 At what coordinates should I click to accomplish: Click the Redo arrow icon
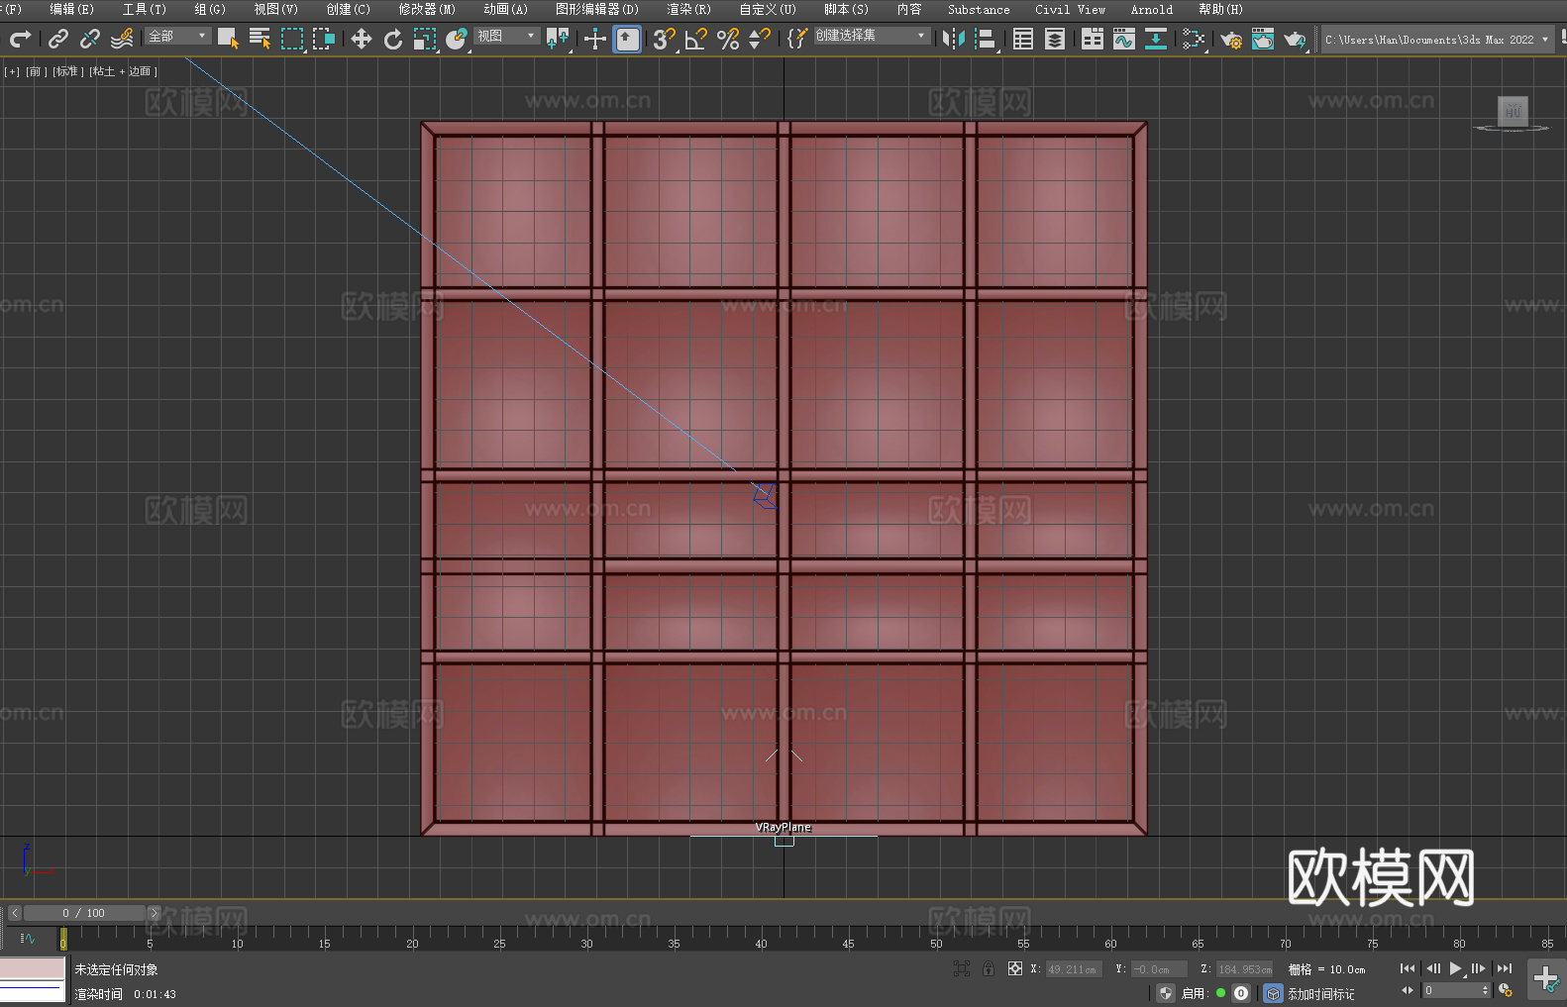pos(20,39)
